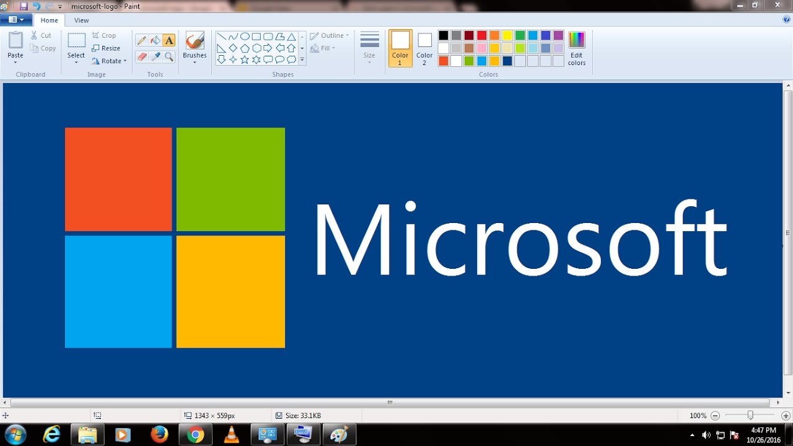
Task: Choose the Curve shape
Action: (233, 37)
